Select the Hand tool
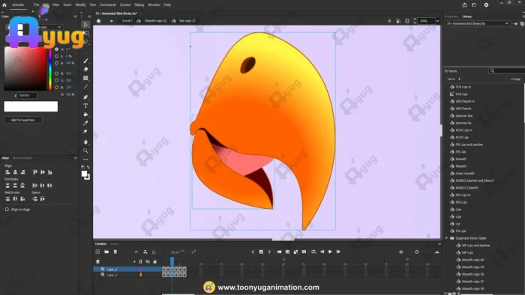The width and height of the screenshot is (525, 295). [x=85, y=142]
